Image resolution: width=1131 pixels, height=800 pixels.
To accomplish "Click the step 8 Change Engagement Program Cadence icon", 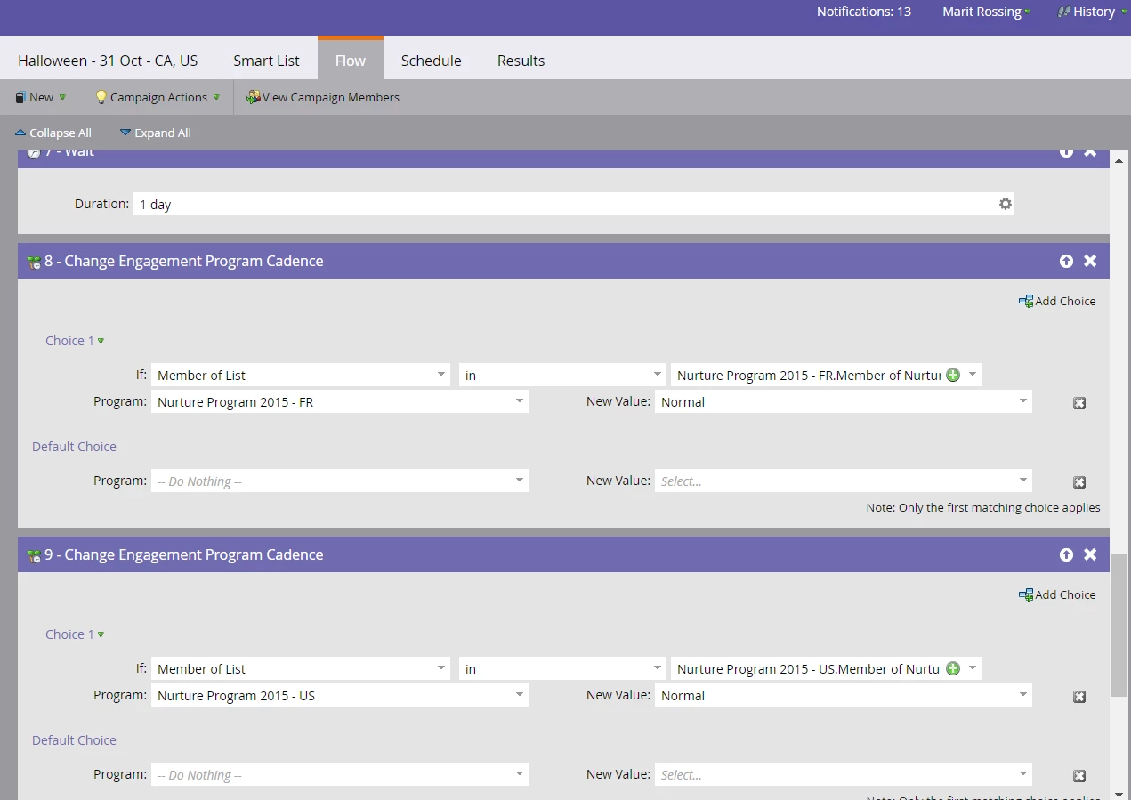I will [34, 262].
